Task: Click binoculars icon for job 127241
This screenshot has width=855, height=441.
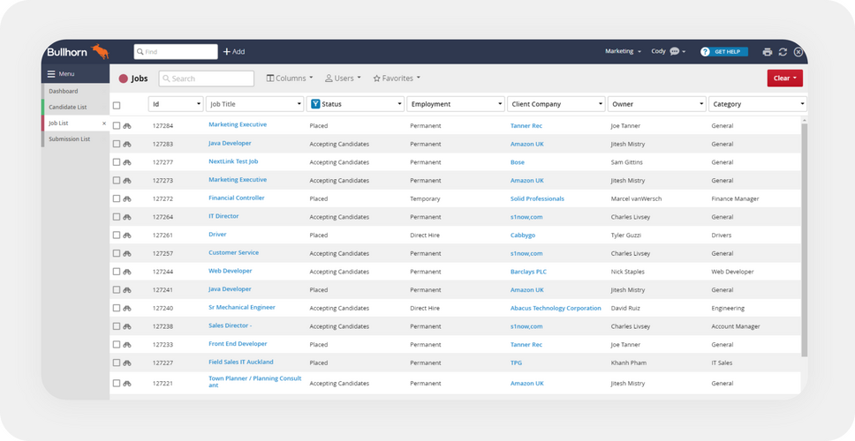Action: 127,289
